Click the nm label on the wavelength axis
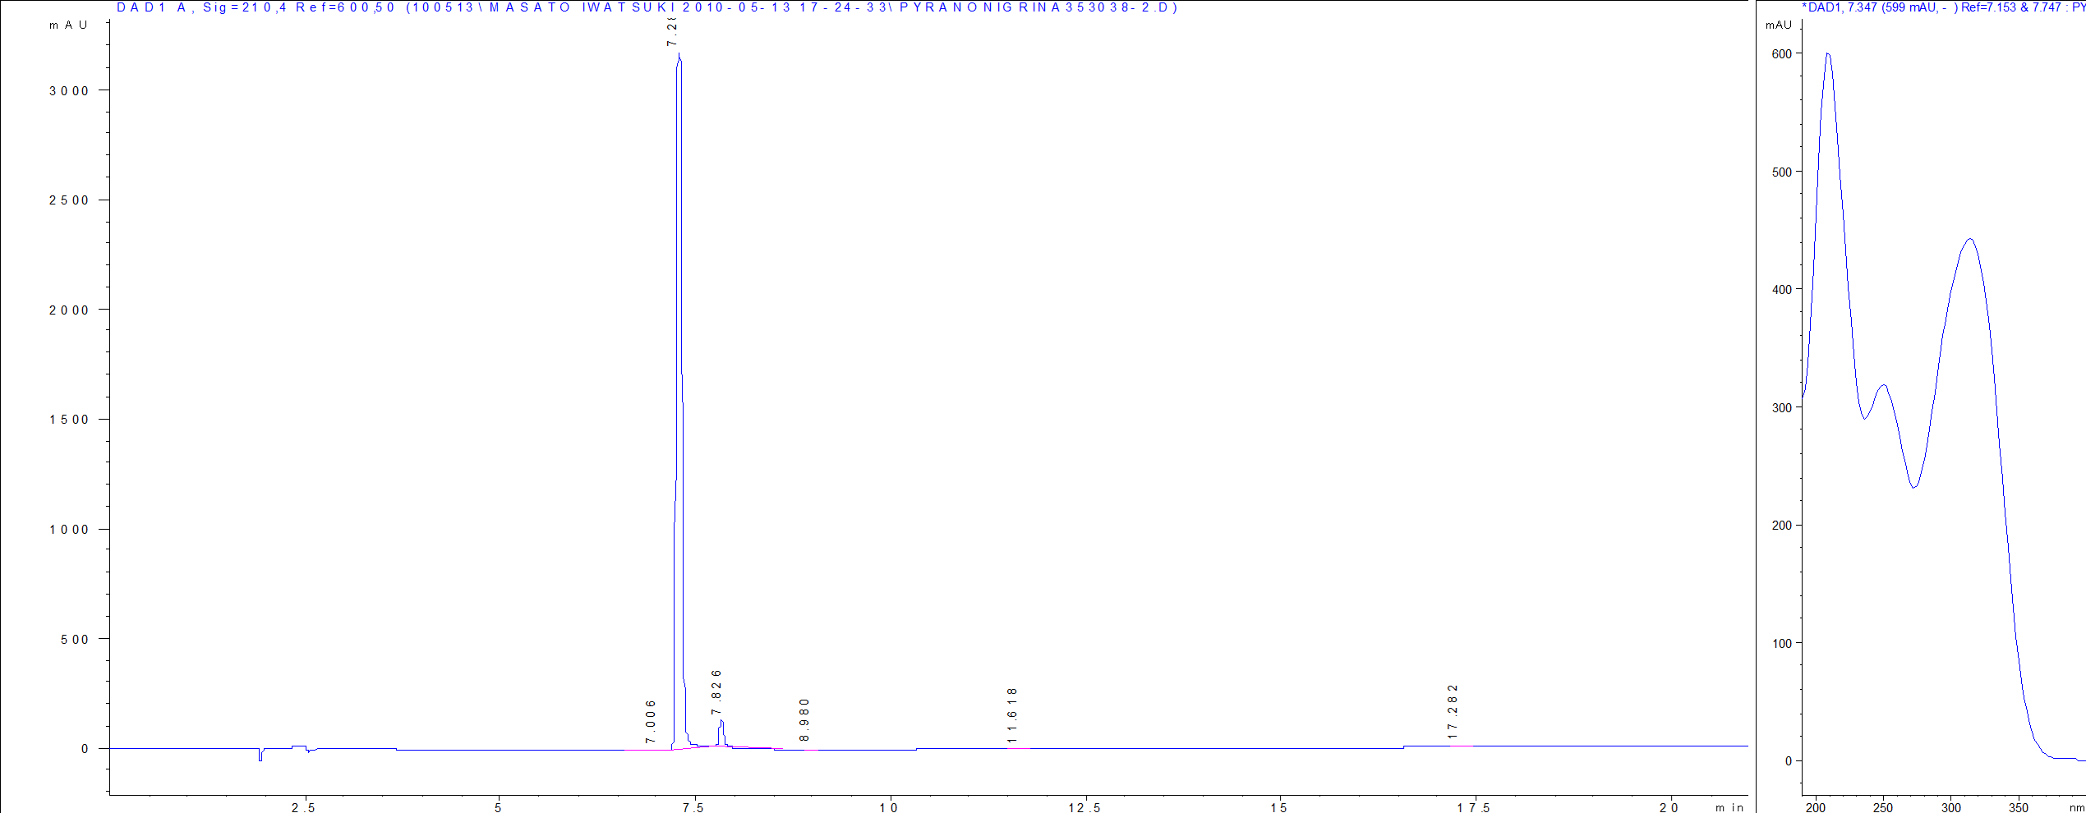 click(x=2073, y=808)
